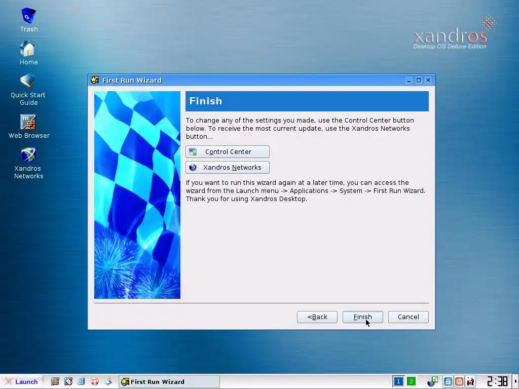This screenshot has height=389, width=519.
Task: Click the taskbar clock
Action: click(x=497, y=382)
